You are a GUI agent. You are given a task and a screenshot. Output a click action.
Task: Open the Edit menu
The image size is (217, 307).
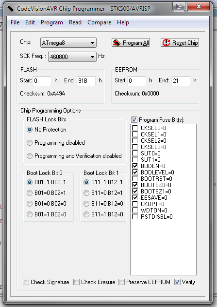pyautogui.click(x=30, y=22)
